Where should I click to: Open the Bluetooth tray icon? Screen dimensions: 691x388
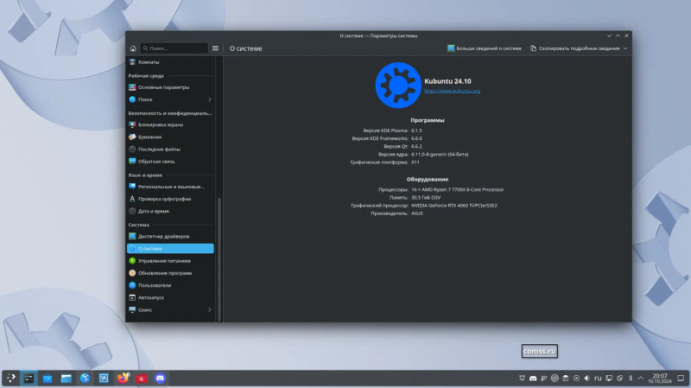coord(631,378)
